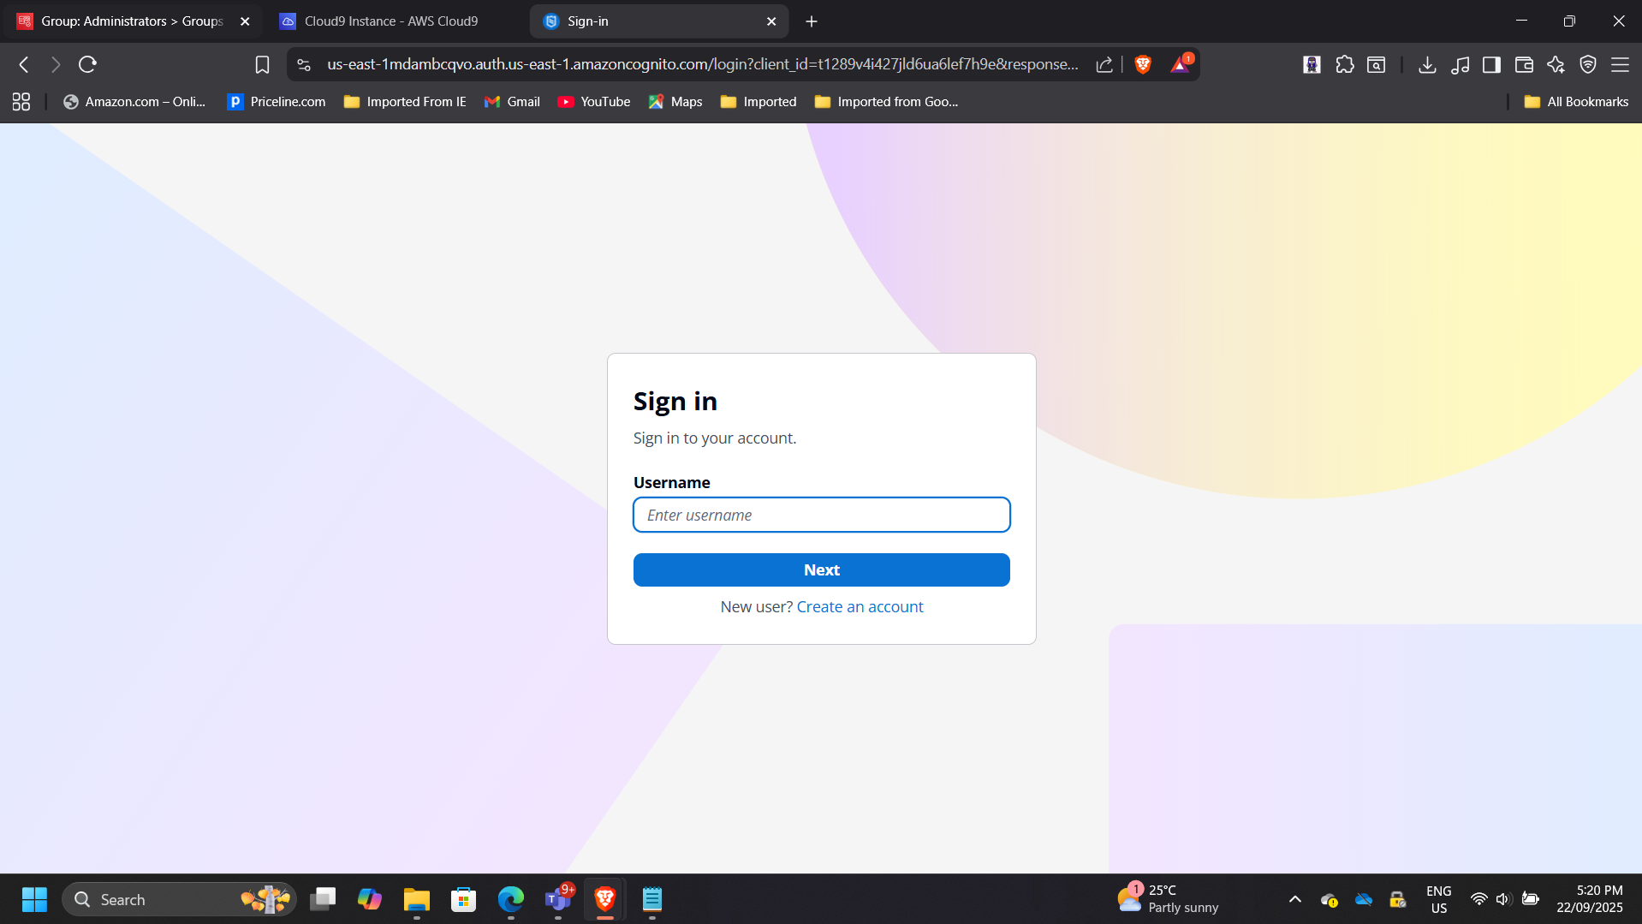Focus the Enter username field
Image resolution: width=1642 pixels, height=924 pixels.
[821, 515]
